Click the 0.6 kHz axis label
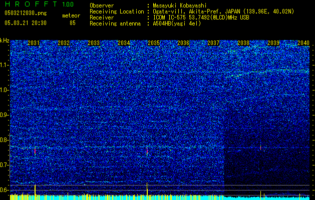The width and height of the screenshot is (315, 200). pyautogui.click(x=5, y=190)
